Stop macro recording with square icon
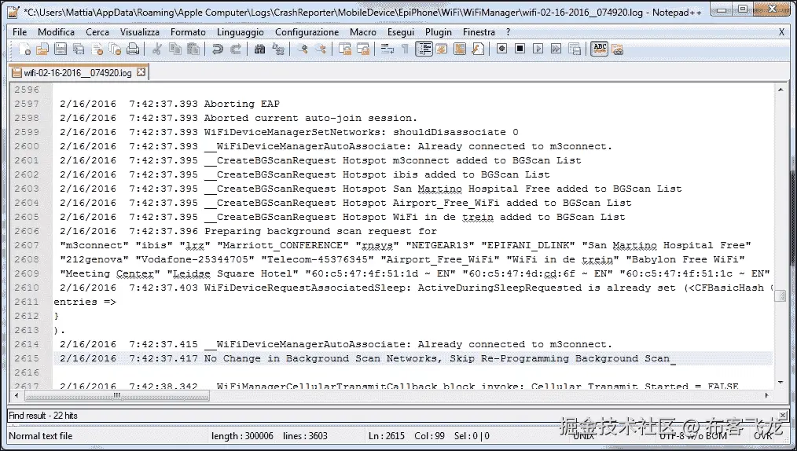The width and height of the screenshot is (797, 451). pos(520,49)
